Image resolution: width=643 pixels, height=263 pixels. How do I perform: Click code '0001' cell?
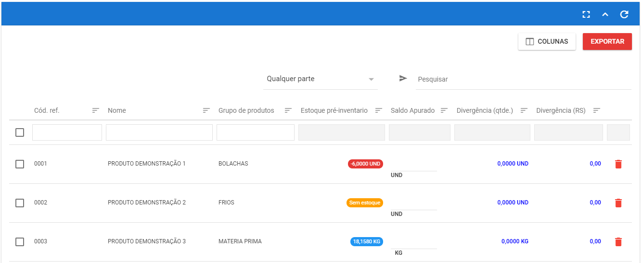pyautogui.click(x=40, y=164)
